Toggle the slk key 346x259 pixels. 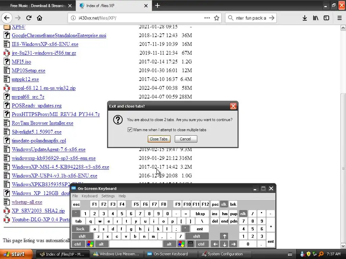[224, 204]
